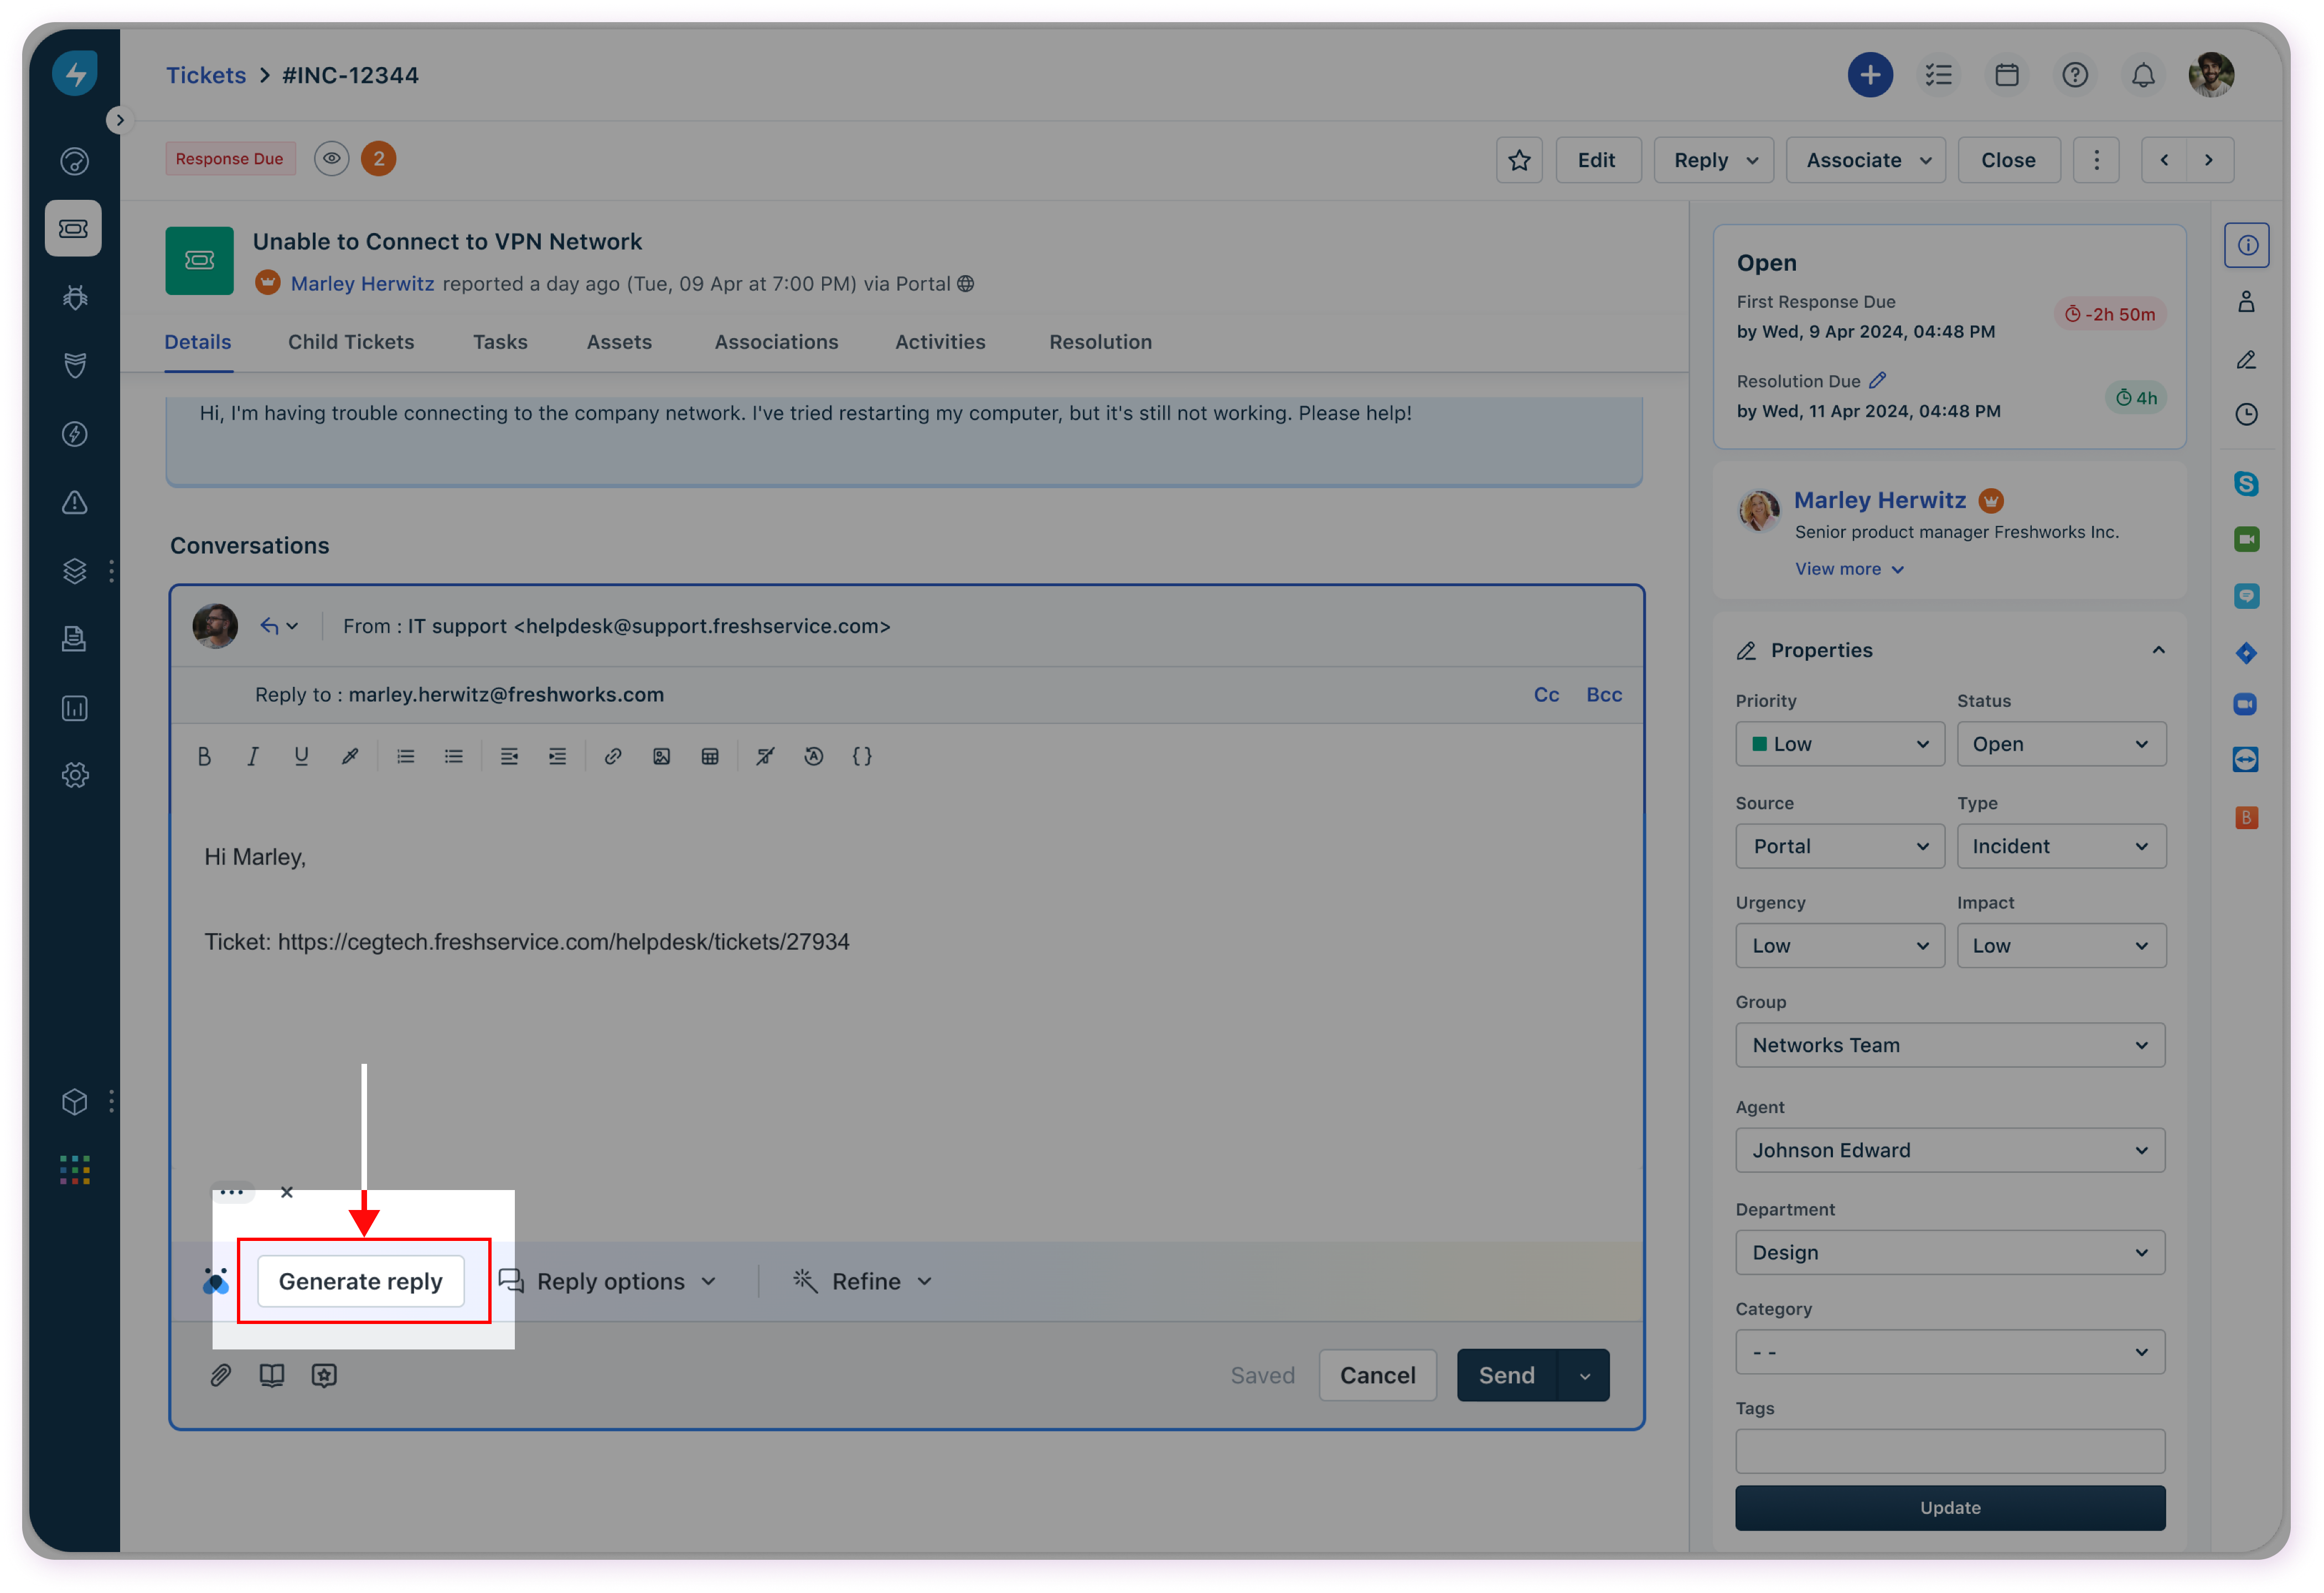
Task: Click the Marley Herwitz reporter link
Action: click(362, 284)
